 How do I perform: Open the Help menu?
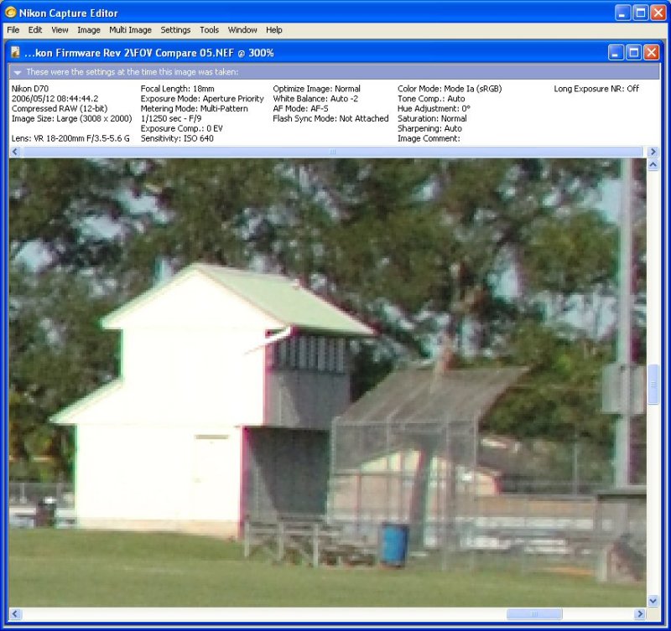pos(274,30)
